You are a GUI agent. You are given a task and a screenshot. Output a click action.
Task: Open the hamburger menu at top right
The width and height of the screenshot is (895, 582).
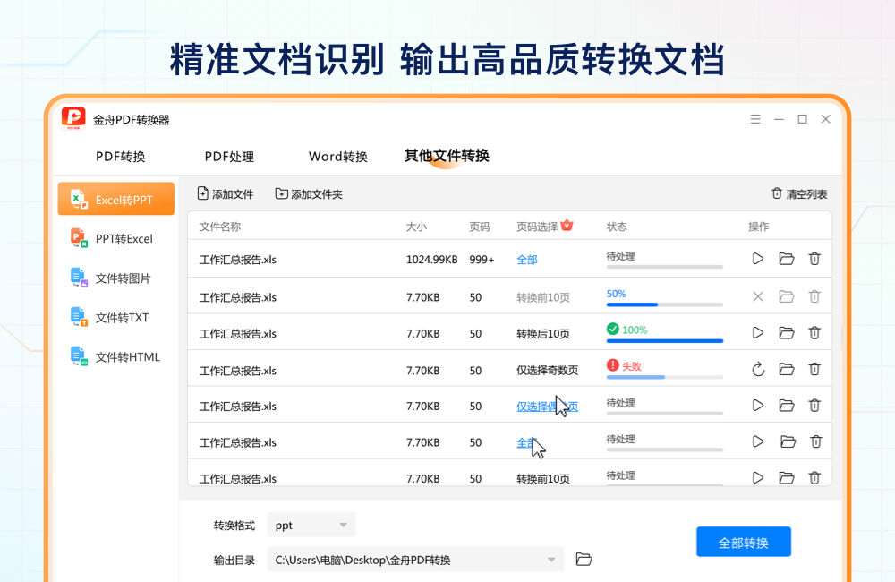click(754, 118)
